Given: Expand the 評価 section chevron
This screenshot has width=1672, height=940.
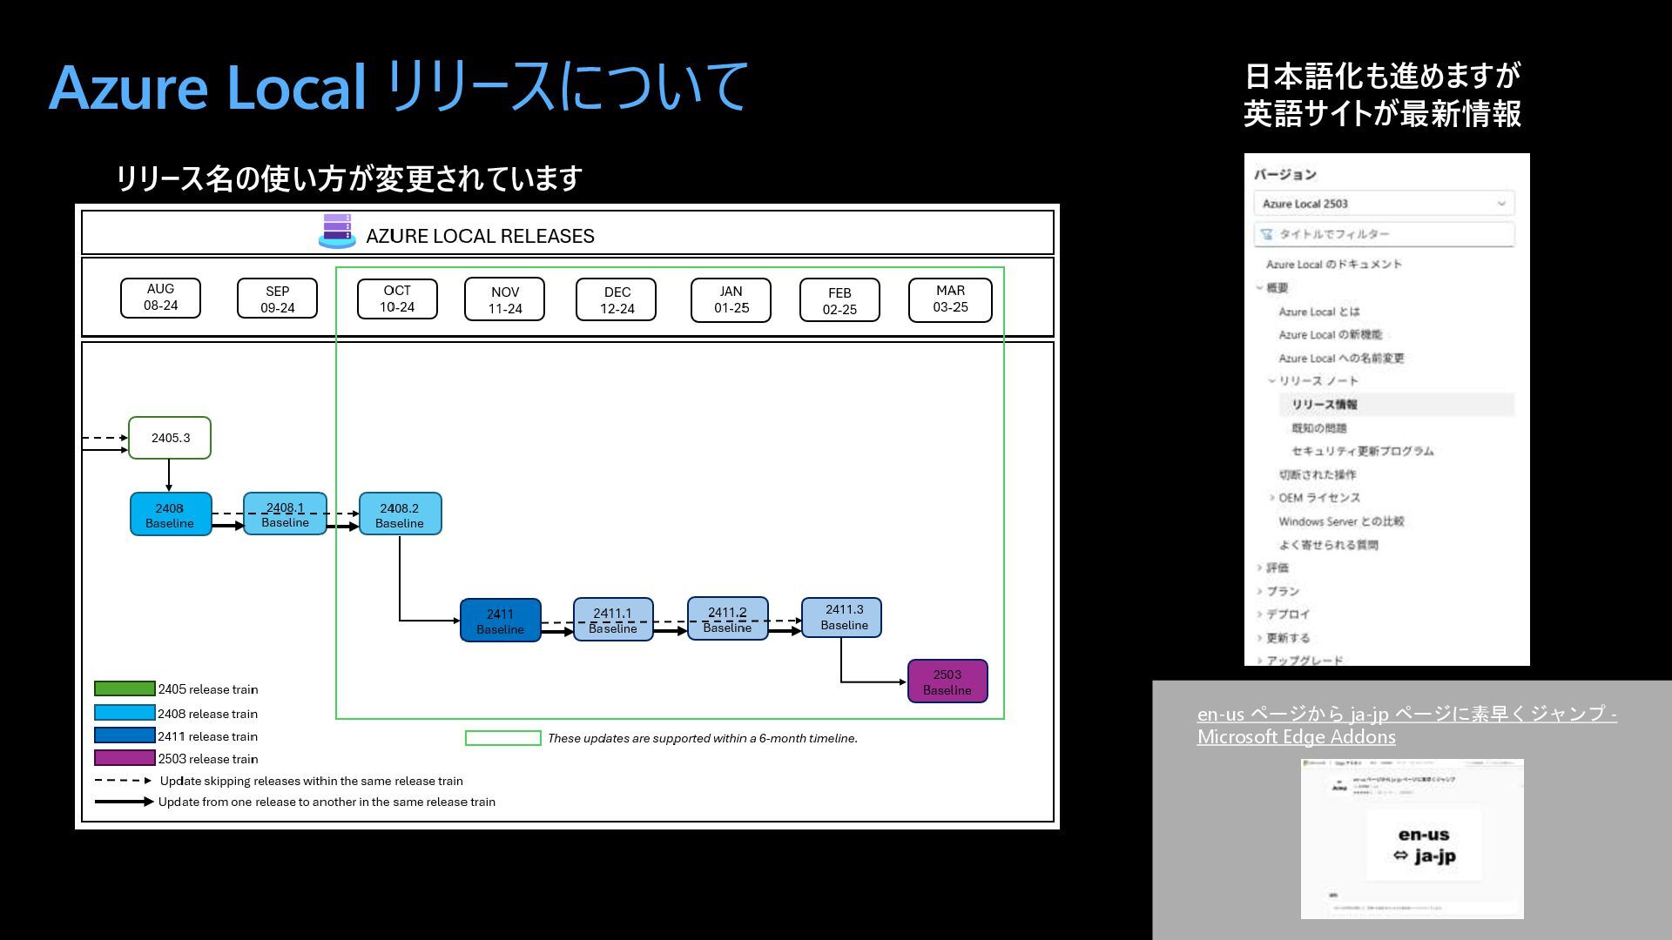Looking at the screenshot, I should pos(1260,567).
